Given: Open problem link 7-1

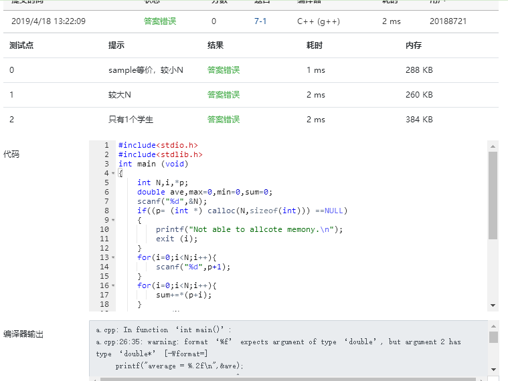Looking at the screenshot, I should coord(260,21).
